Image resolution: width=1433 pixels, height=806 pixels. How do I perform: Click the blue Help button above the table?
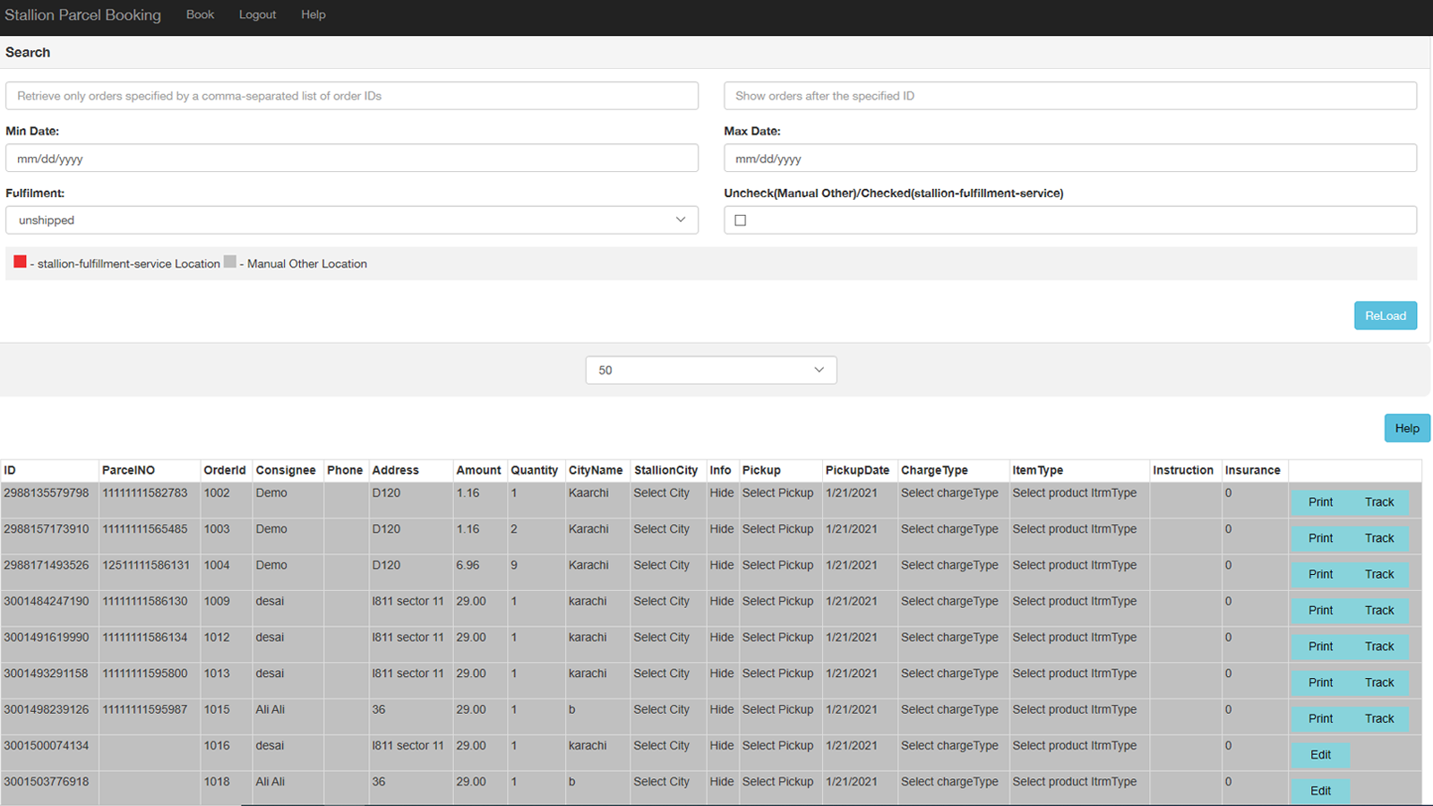pos(1407,428)
